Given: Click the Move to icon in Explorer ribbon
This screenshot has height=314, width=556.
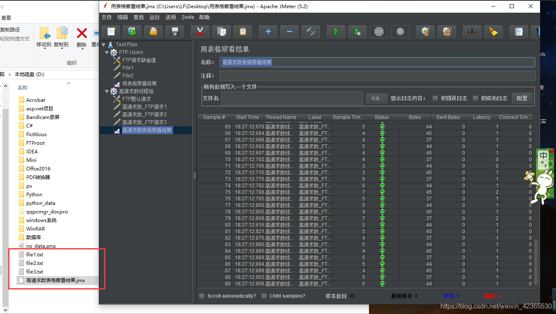Looking at the screenshot, I should pos(44,34).
